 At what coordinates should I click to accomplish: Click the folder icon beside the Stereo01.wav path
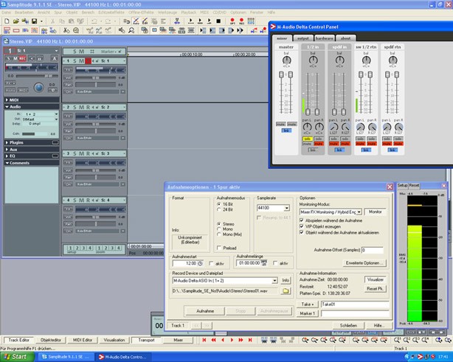click(286, 290)
